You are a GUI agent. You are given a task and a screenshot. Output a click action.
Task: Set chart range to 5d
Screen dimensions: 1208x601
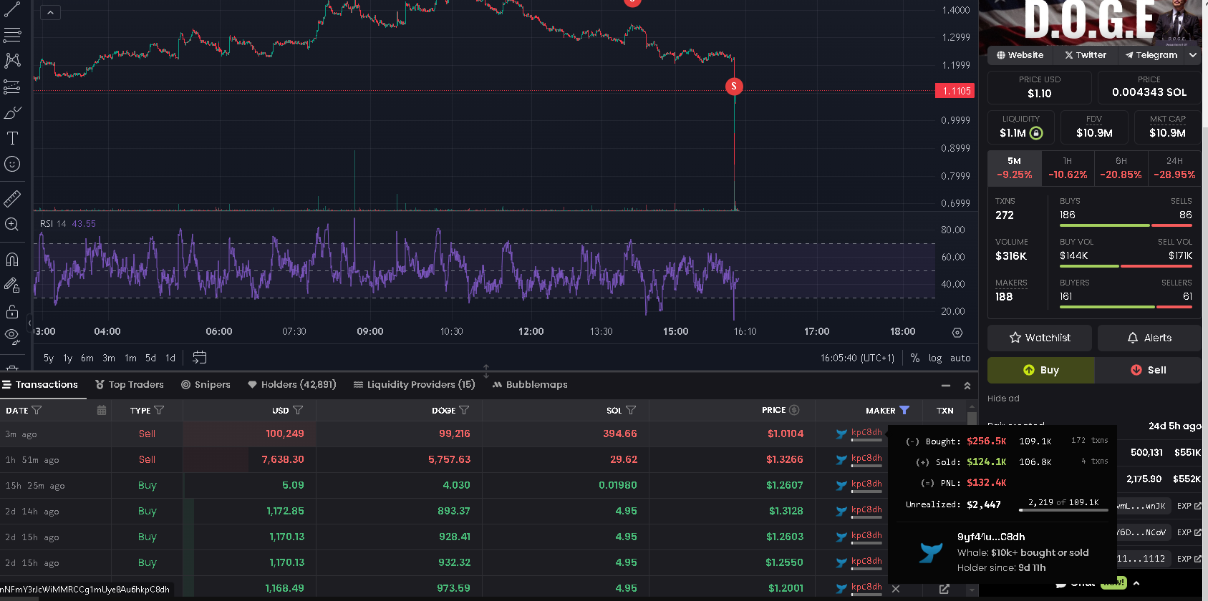150,358
